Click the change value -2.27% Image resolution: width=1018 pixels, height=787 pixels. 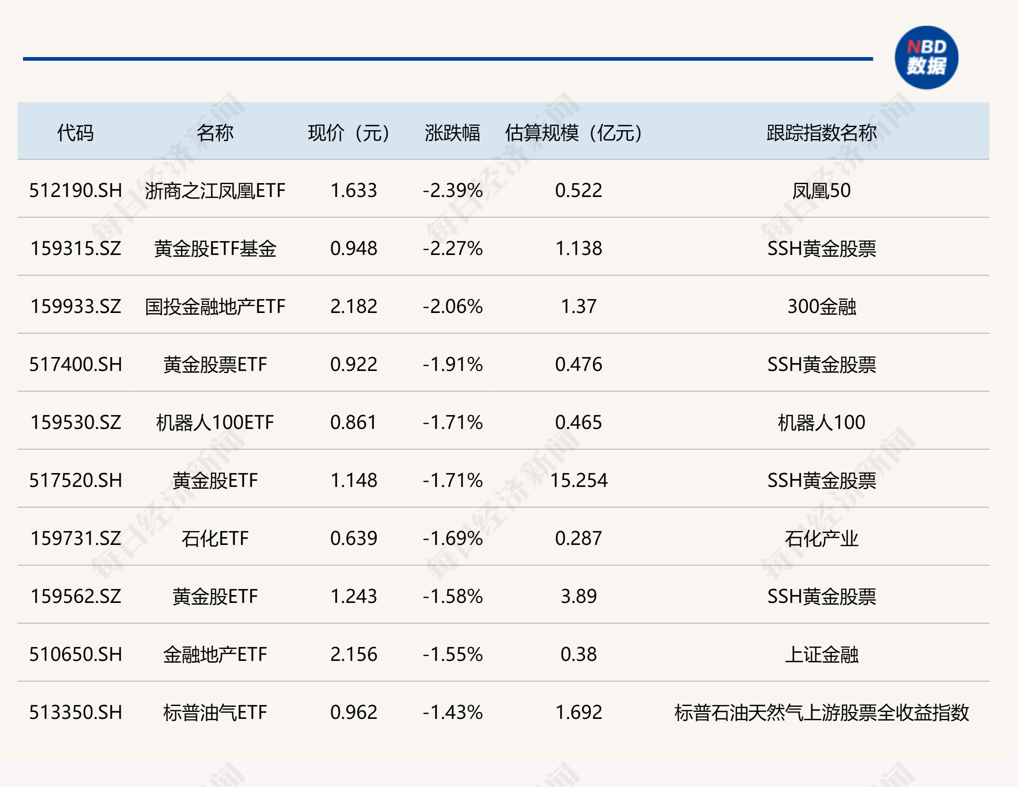pos(452,249)
